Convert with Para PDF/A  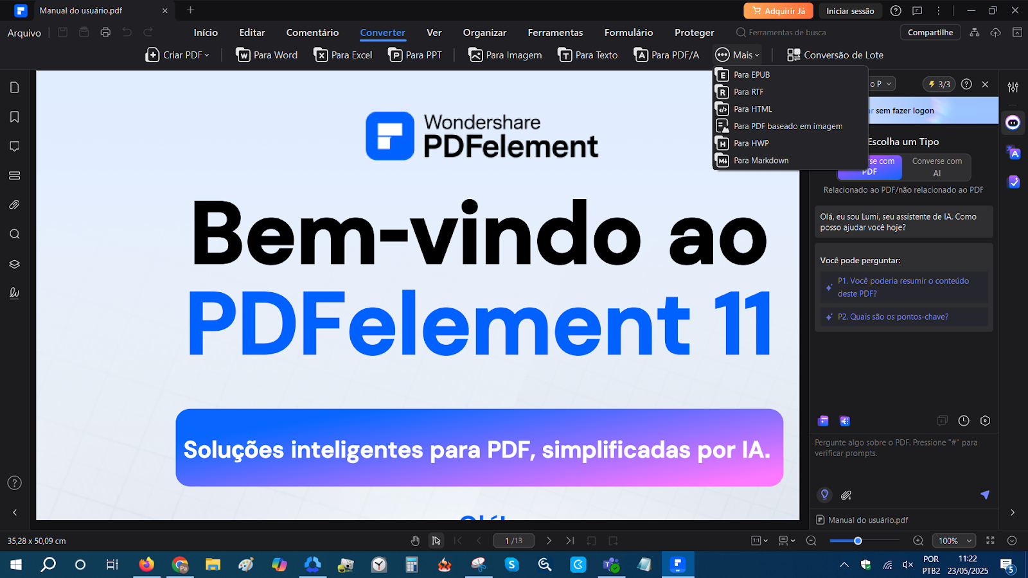pyautogui.click(x=666, y=55)
